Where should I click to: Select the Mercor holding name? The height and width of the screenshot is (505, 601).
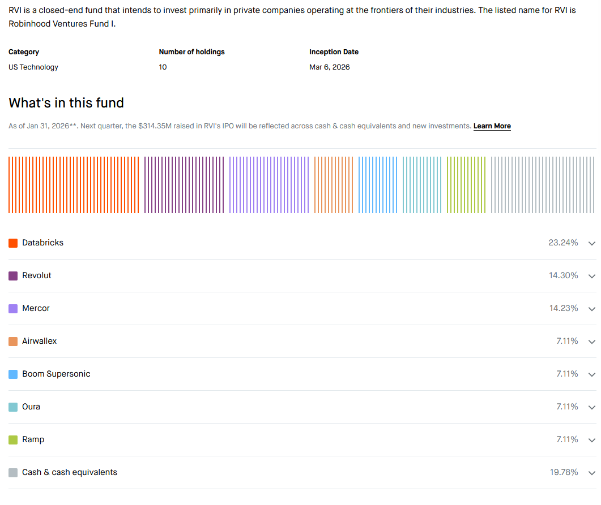click(x=36, y=308)
